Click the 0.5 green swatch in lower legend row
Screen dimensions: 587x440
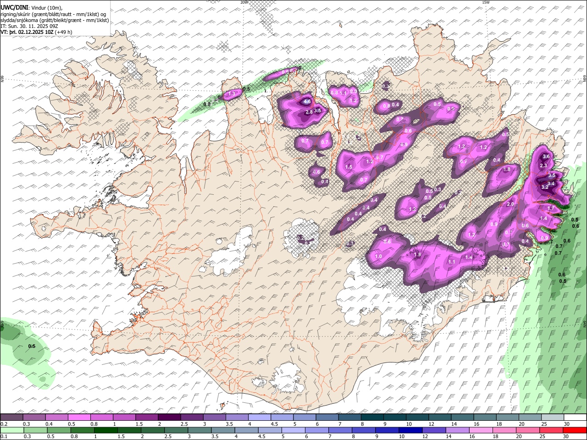pyautogui.click(x=58, y=430)
